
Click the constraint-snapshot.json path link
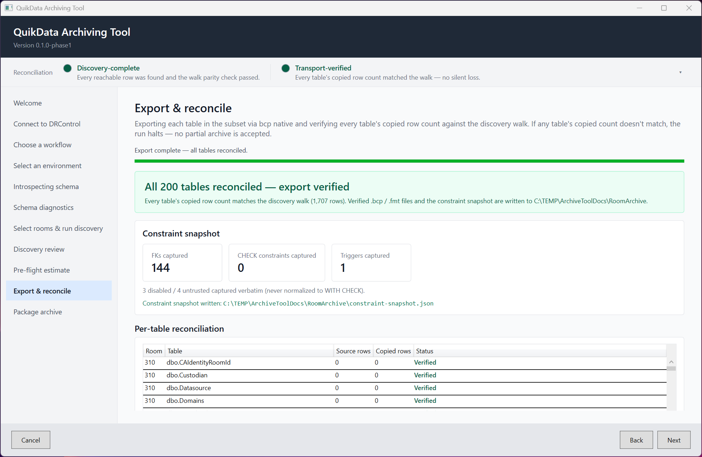[328, 303]
